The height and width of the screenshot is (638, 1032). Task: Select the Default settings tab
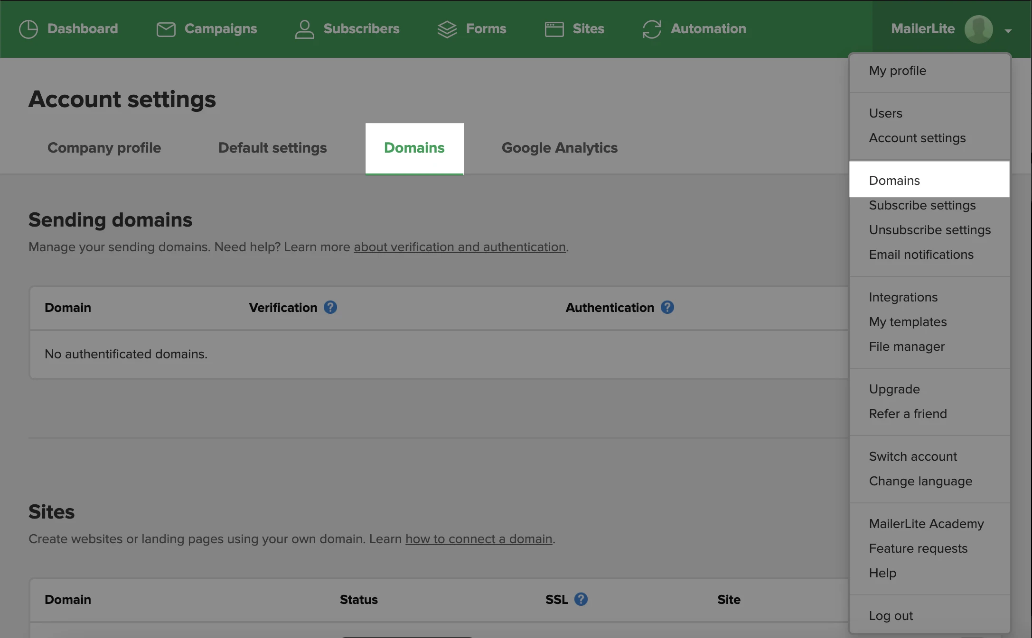pyautogui.click(x=272, y=148)
